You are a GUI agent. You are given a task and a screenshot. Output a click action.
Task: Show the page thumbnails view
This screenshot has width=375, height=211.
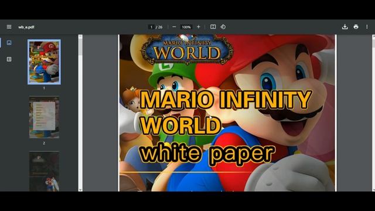pos(9,43)
